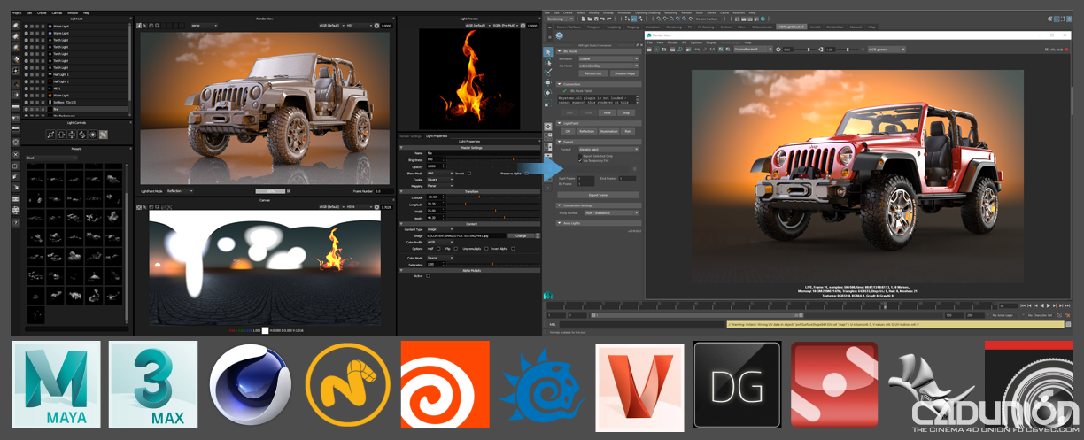This screenshot has width=1084, height=440.
Task: Click the Export Scene button
Action: coord(597,194)
